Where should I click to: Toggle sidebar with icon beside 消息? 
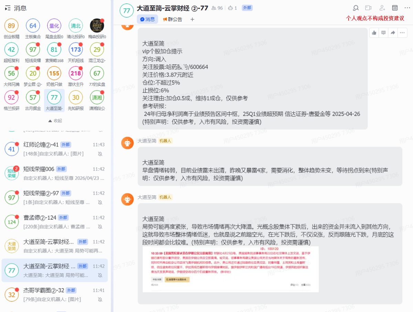click(x=8, y=8)
